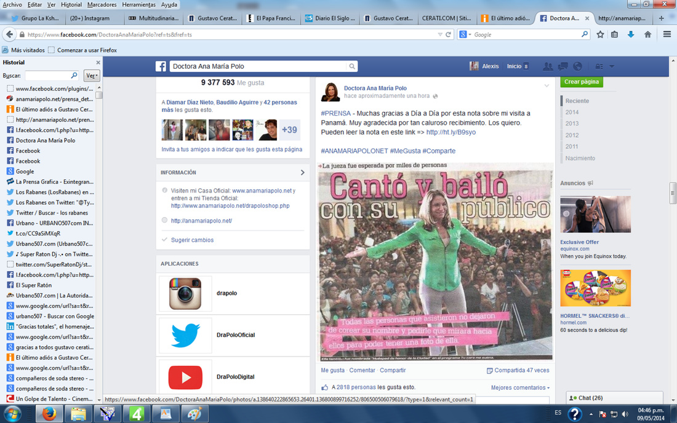The height and width of the screenshot is (423, 677).
Task: Click the history search magnifier icon
Action: (x=74, y=76)
